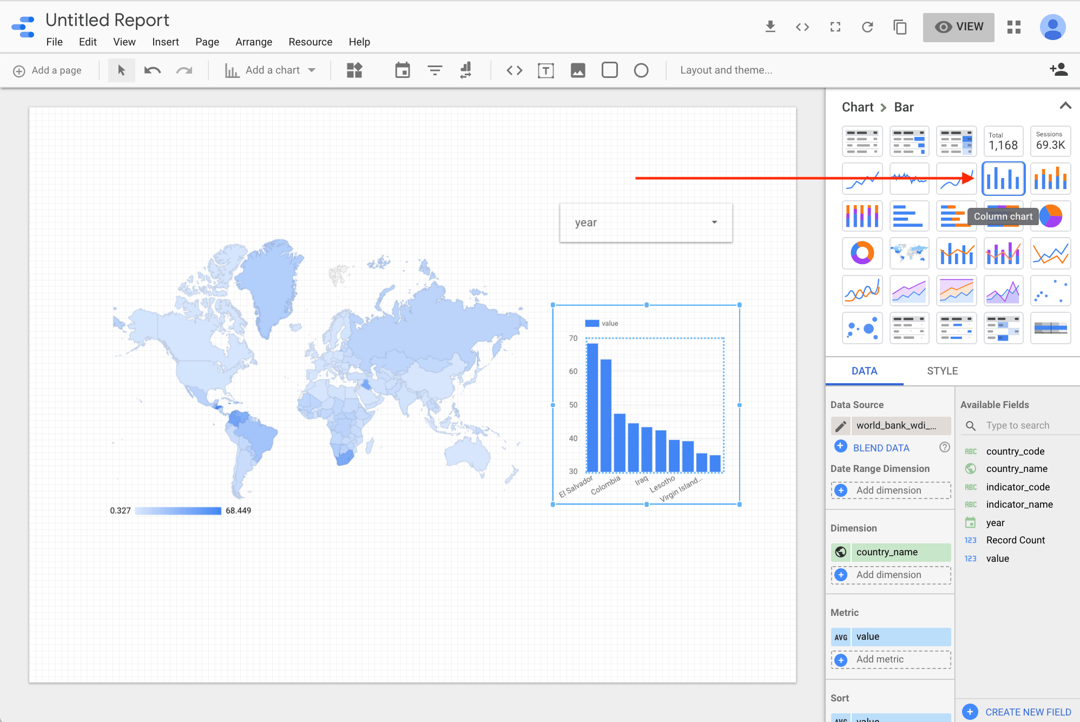This screenshot has width=1080, height=722.
Task: Select the column chart type icon
Action: [1003, 178]
